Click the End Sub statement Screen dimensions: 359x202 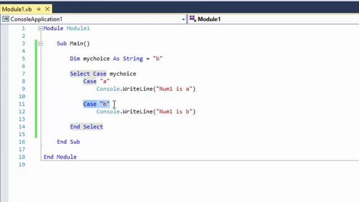68,142
